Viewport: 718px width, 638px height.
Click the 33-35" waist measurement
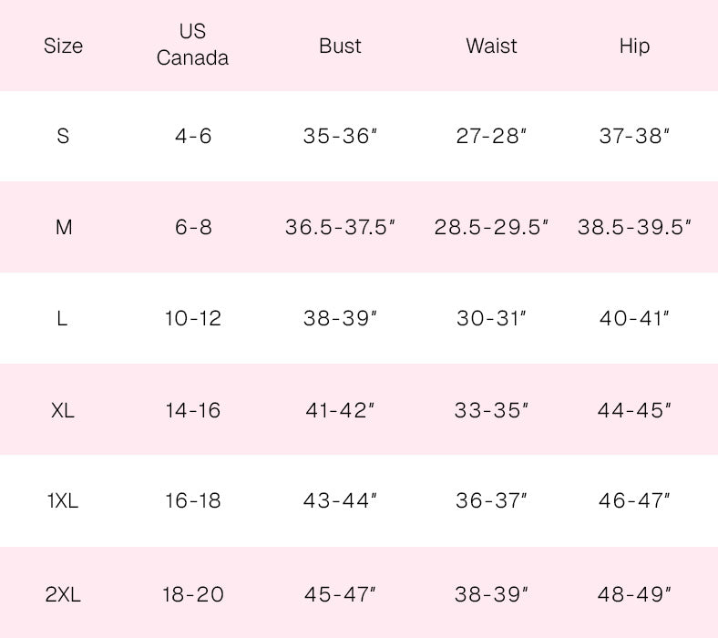point(491,410)
